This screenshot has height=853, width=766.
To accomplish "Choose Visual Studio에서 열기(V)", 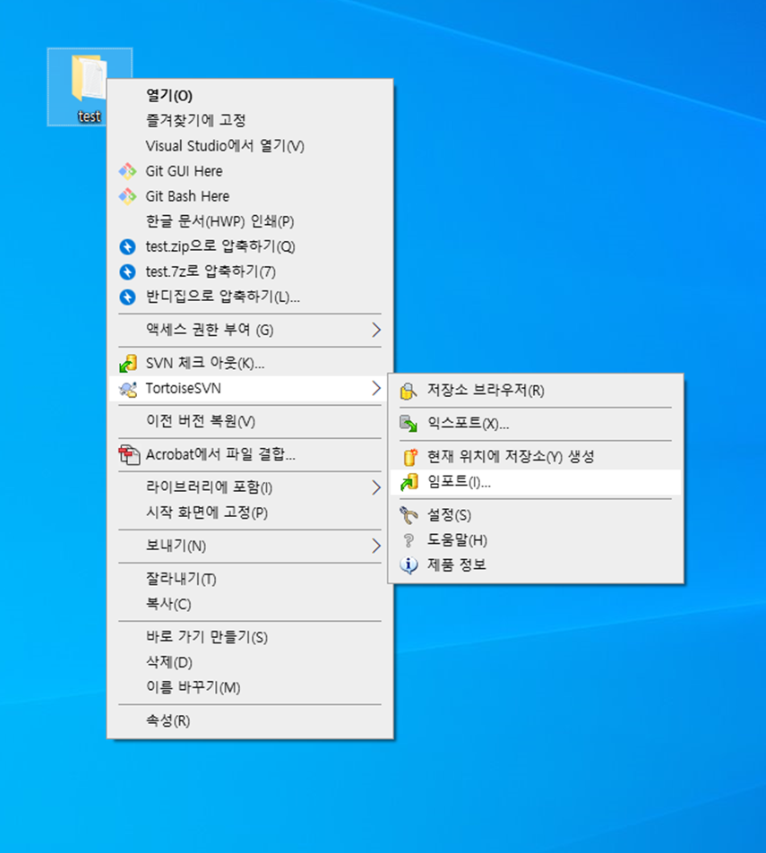I will (250, 146).
